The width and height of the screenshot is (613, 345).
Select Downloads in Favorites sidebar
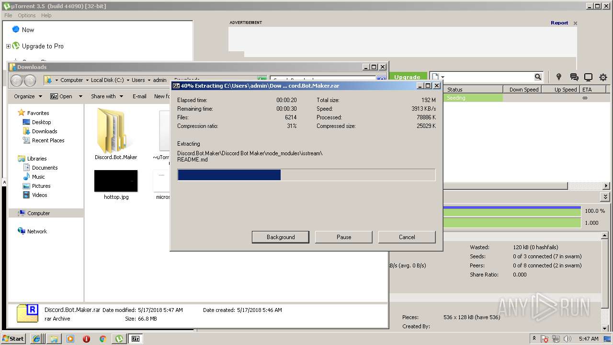(45, 131)
